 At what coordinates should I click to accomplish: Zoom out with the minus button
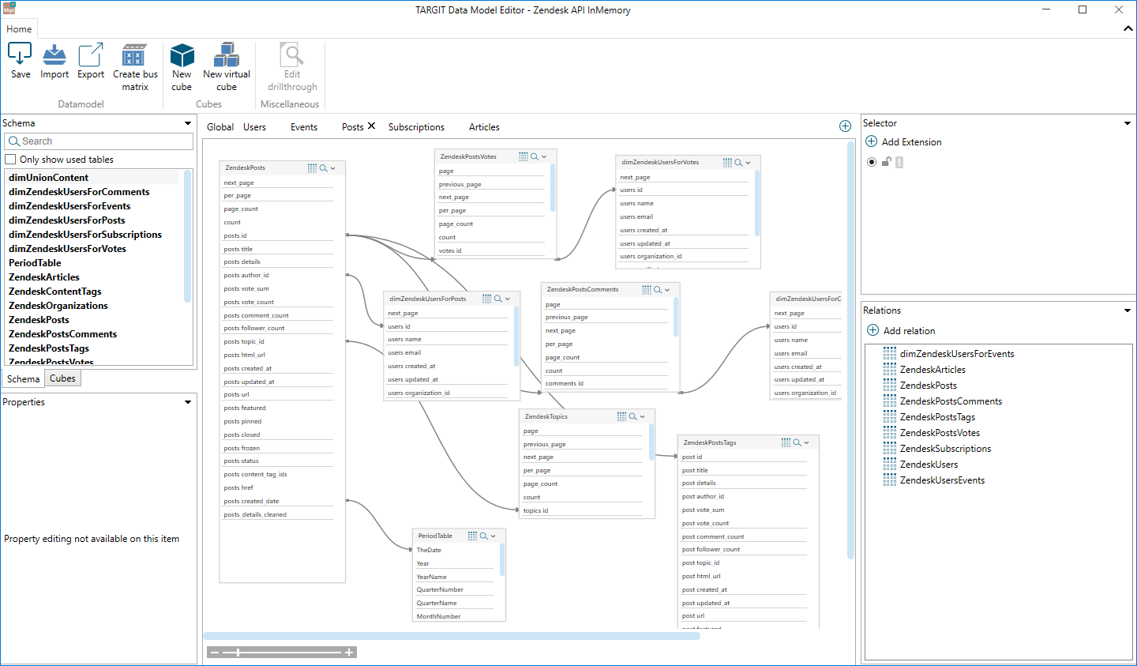(x=214, y=653)
